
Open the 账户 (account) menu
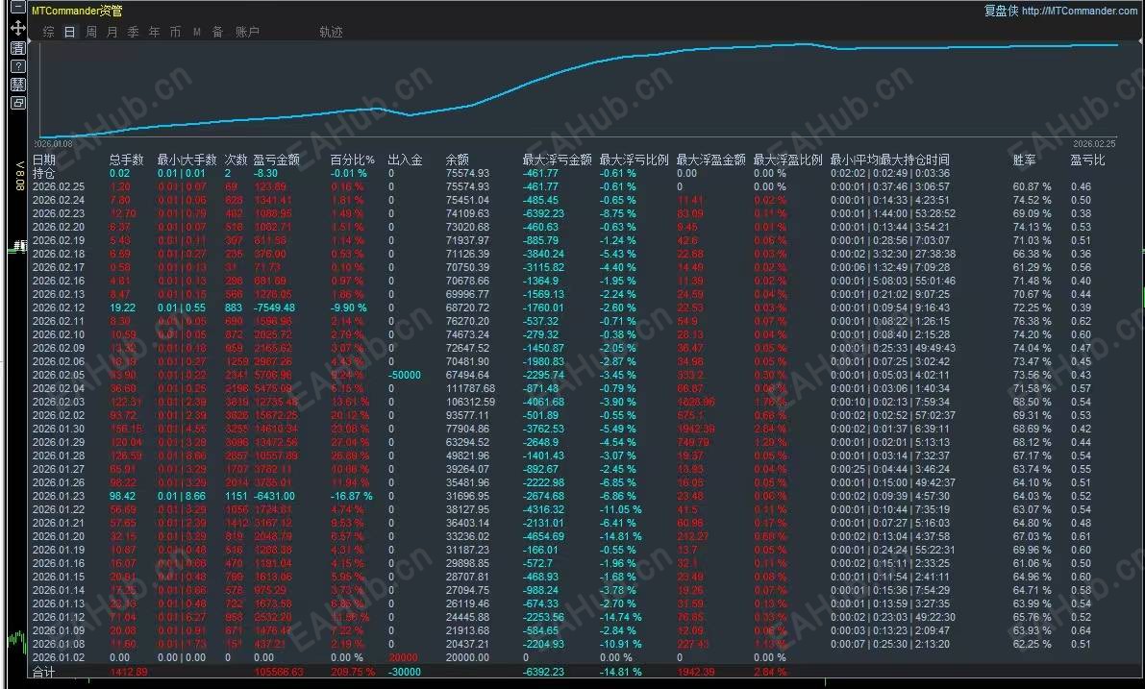click(247, 31)
